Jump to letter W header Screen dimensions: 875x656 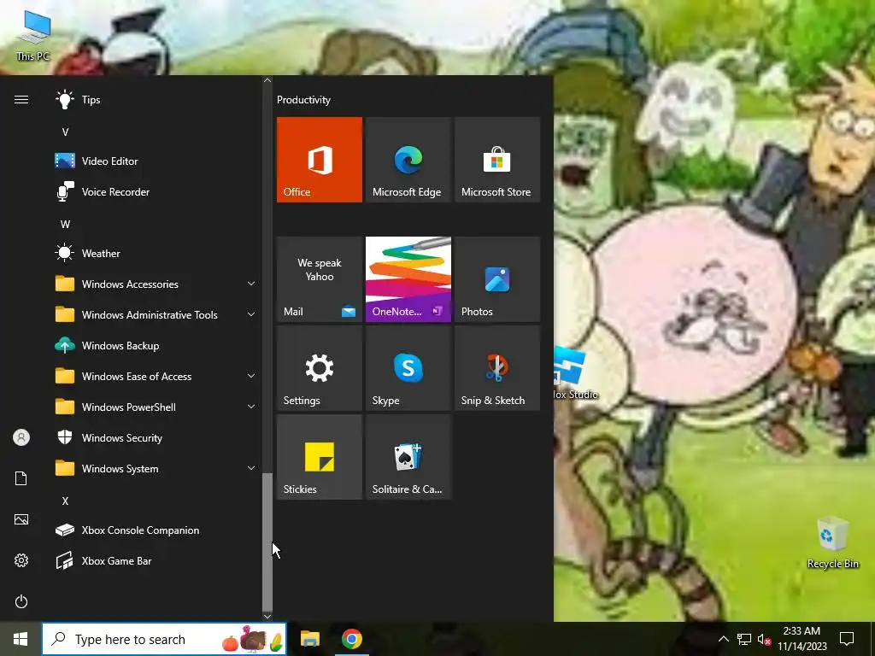(65, 225)
